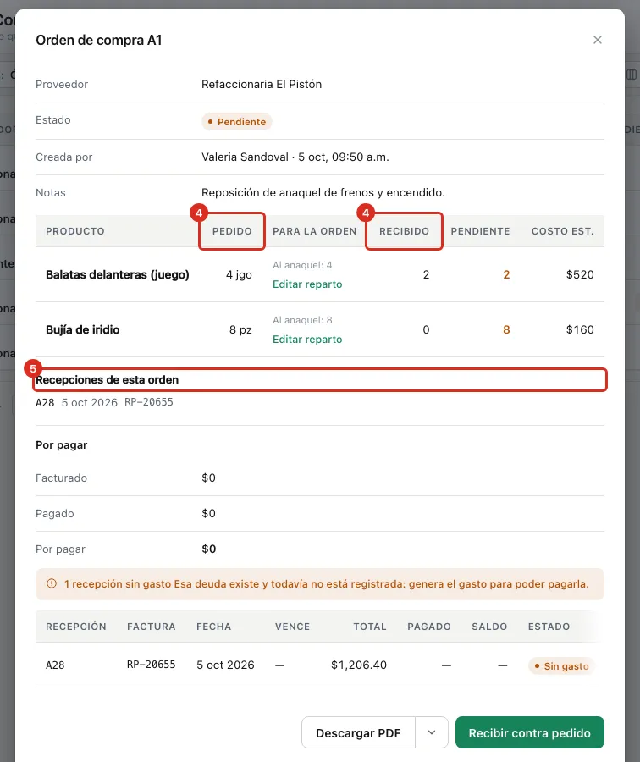This screenshot has height=762, width=640.
Task: Click the $160 estimated cost
Action: 580,329
